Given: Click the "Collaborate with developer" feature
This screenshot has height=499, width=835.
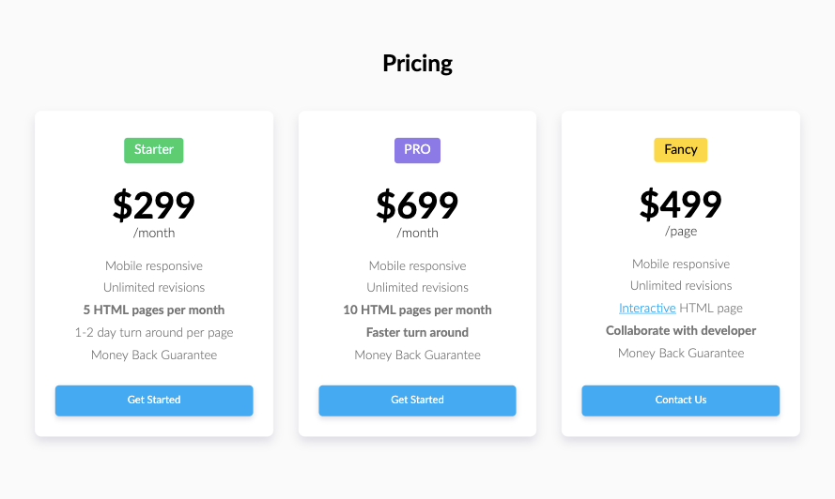Looking at the screenshot, I should coord(681,331).
